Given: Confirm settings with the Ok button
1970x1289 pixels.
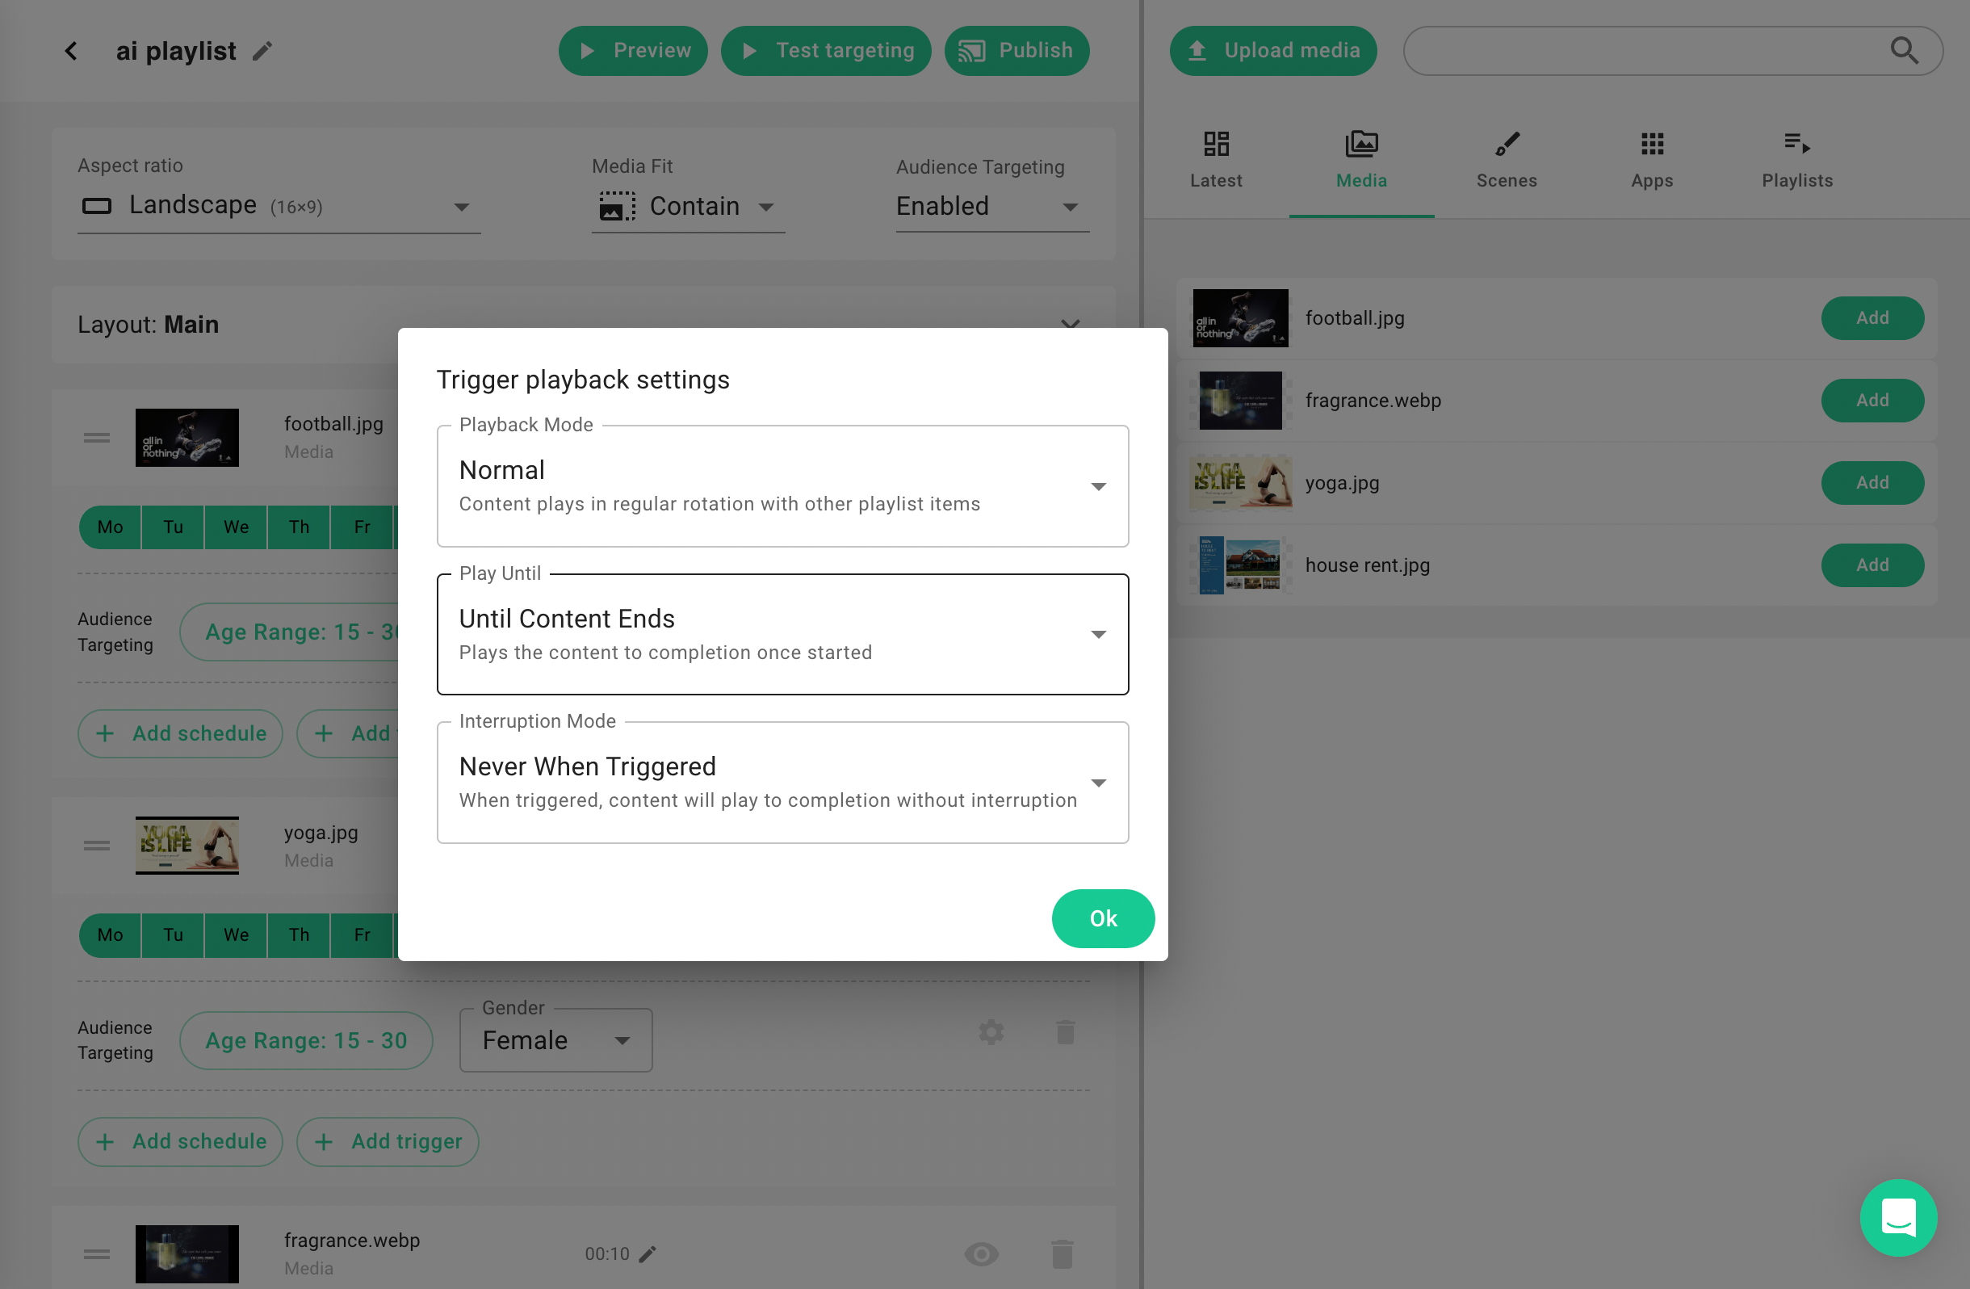Looking at the screenshot, I should (1103, 918).
